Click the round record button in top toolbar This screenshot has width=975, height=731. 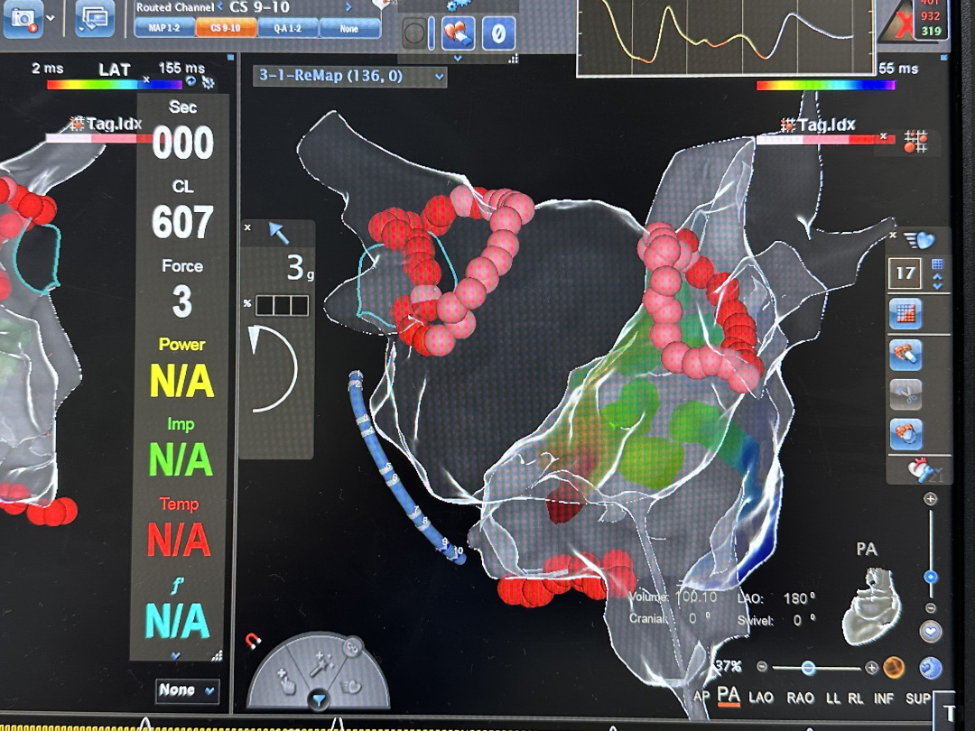[x=414, y=33]
